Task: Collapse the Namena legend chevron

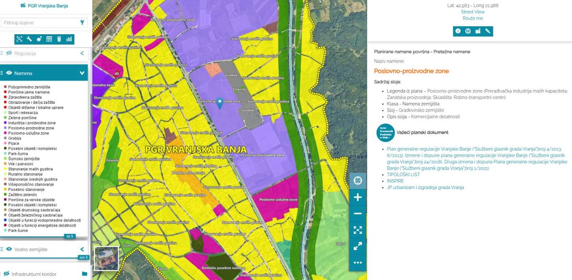Action: pyautogui.click(x=82, y=73)
